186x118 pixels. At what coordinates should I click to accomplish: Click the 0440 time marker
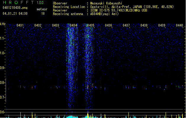pyautogui.click(x=179, y=25)
